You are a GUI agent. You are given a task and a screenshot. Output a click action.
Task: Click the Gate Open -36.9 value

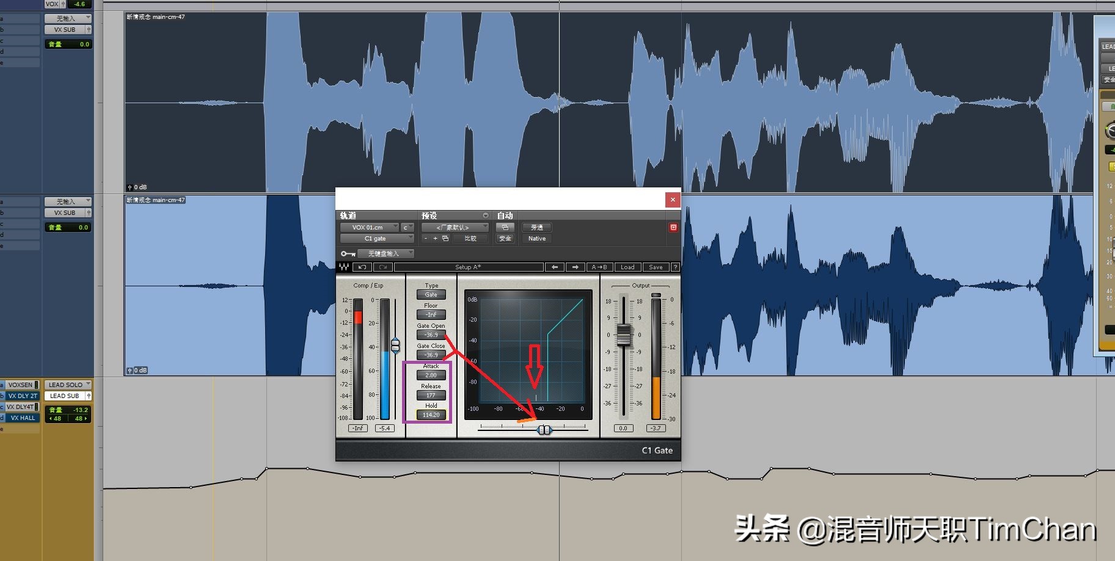(431, 335)
